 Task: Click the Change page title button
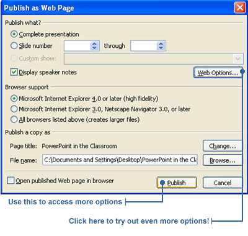[x=223, y=146]
